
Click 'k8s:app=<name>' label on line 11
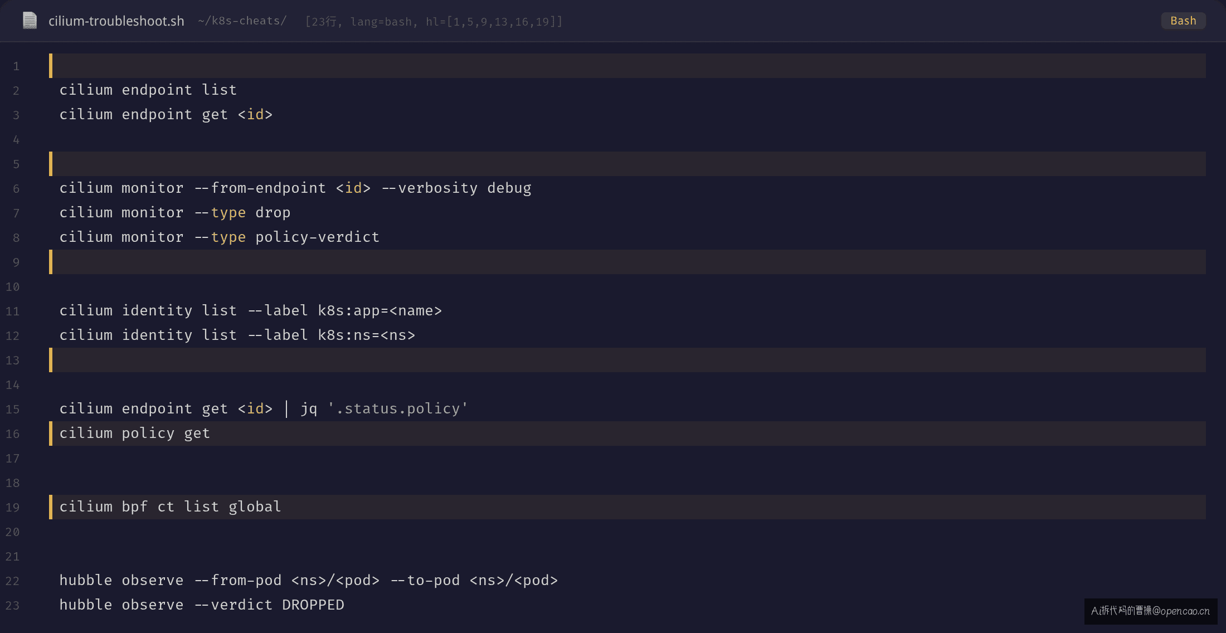tap(380, 310)
